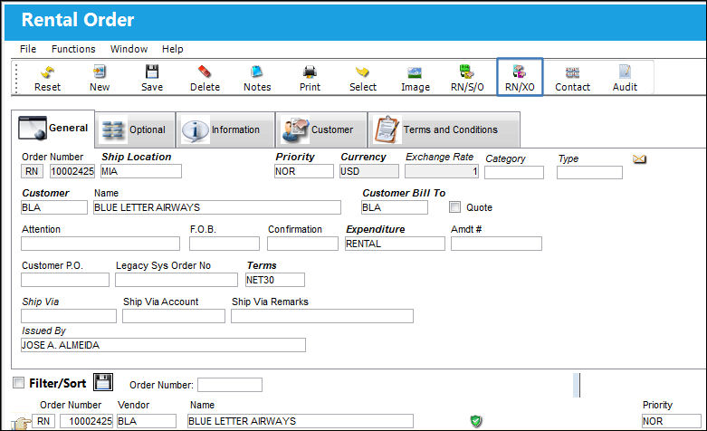Click the RN prefix field in General tab

pos(32,171)
